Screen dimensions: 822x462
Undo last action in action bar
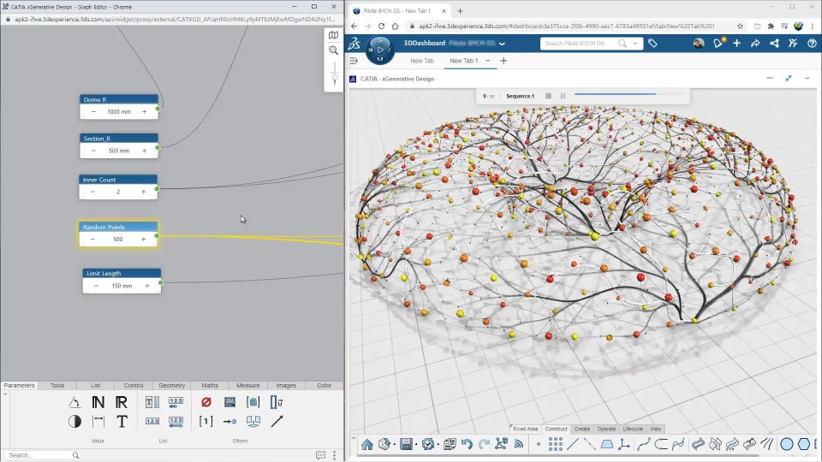point(467,444)
